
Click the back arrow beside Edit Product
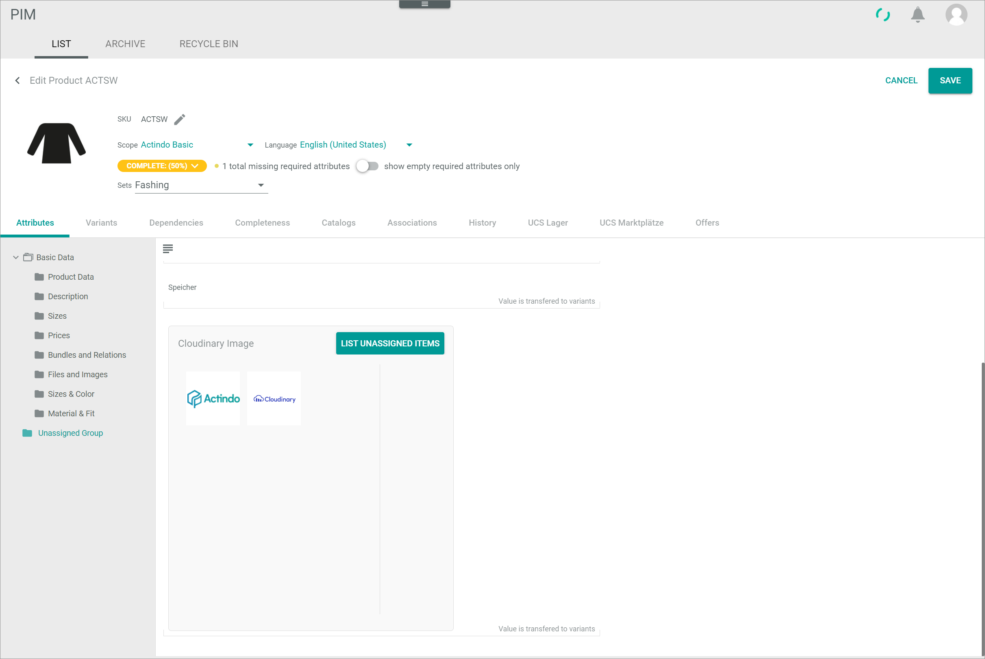17,80
